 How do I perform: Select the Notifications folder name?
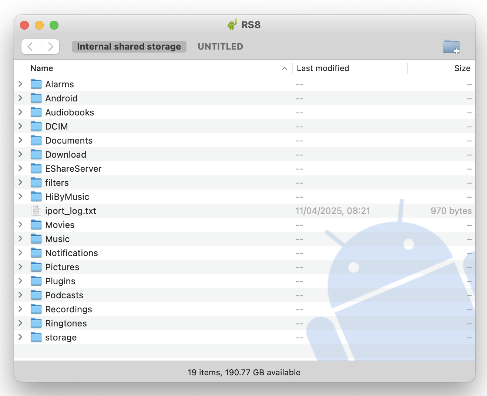[x=71, y=253]
